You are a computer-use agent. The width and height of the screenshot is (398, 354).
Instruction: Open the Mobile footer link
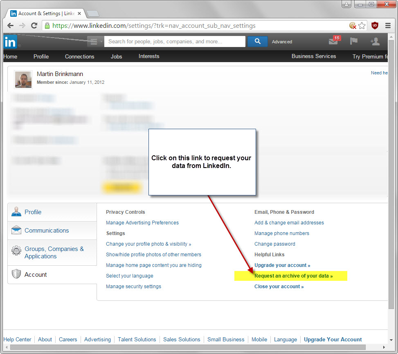pos(259,340)
